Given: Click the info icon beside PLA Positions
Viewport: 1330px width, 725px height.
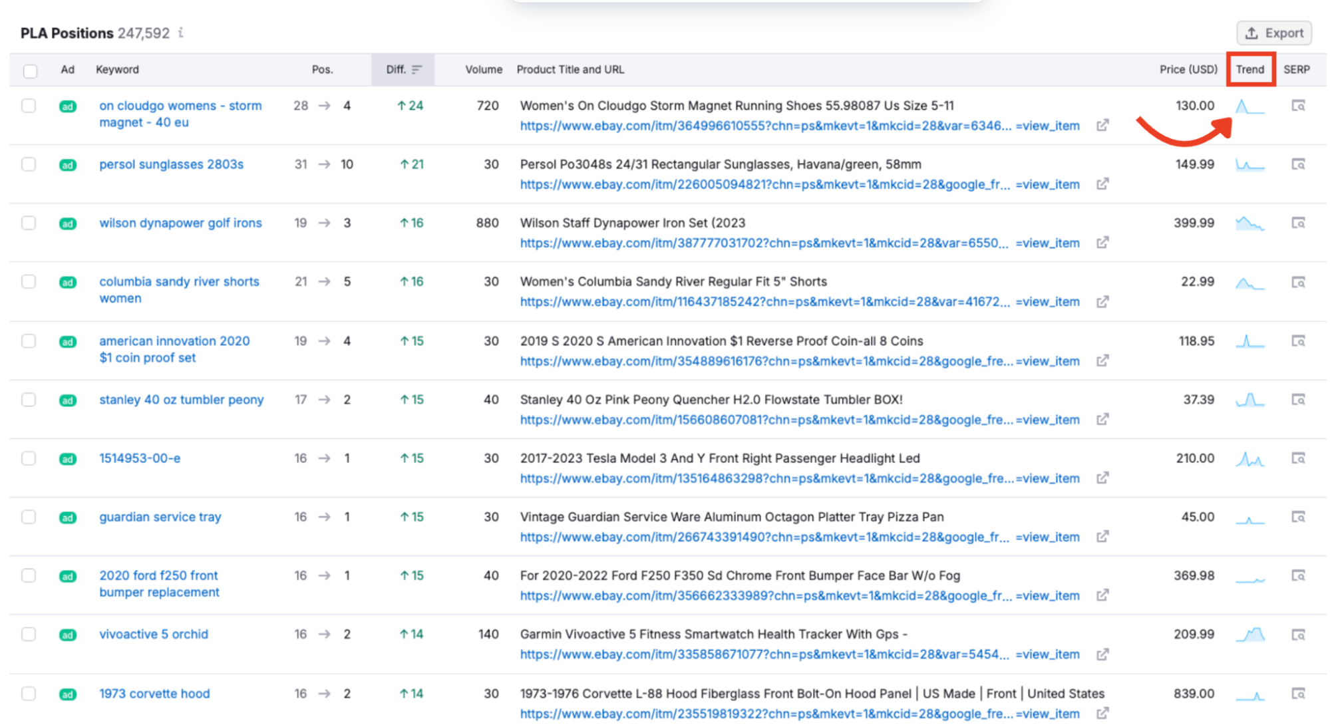Looking at the screenshot, I should pos(181,33).
